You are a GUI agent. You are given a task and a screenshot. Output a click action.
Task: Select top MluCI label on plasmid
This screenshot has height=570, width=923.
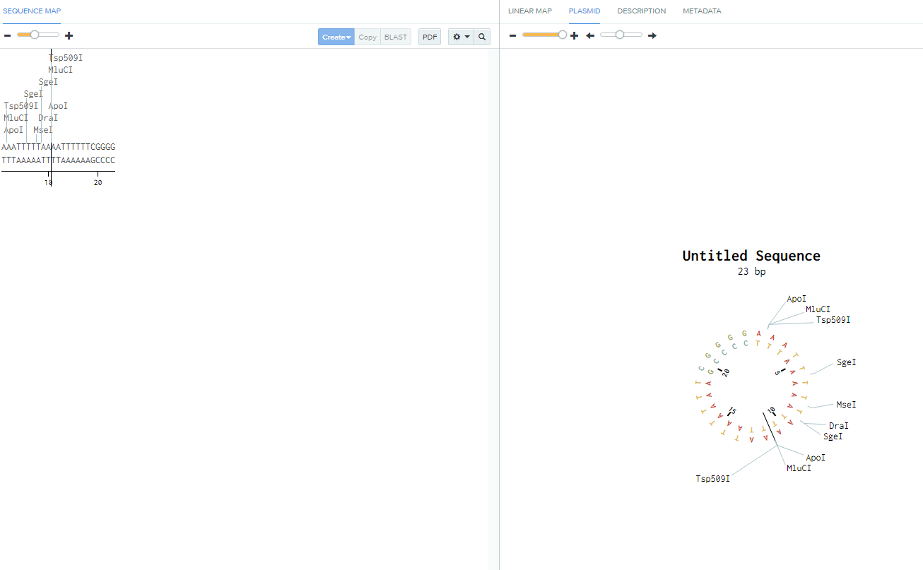point(818,309)
